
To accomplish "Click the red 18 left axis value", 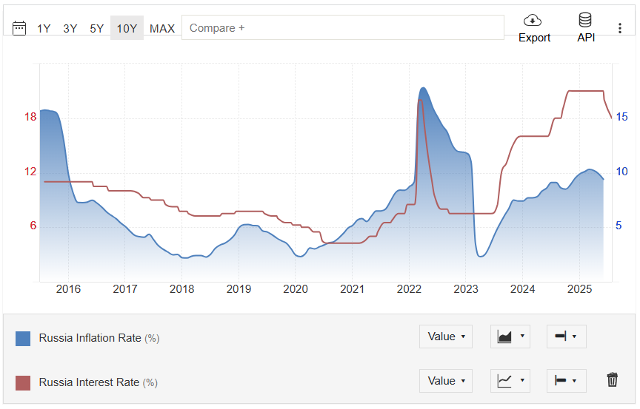I will (30, 117).
